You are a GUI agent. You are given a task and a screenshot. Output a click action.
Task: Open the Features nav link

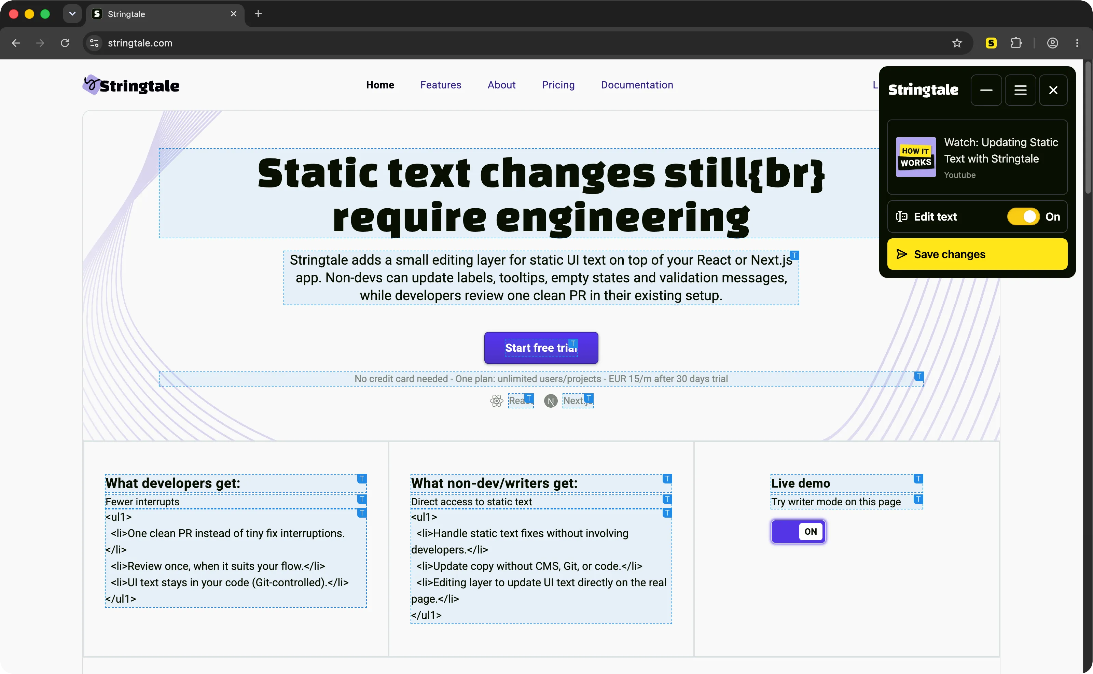pos(441,85)
